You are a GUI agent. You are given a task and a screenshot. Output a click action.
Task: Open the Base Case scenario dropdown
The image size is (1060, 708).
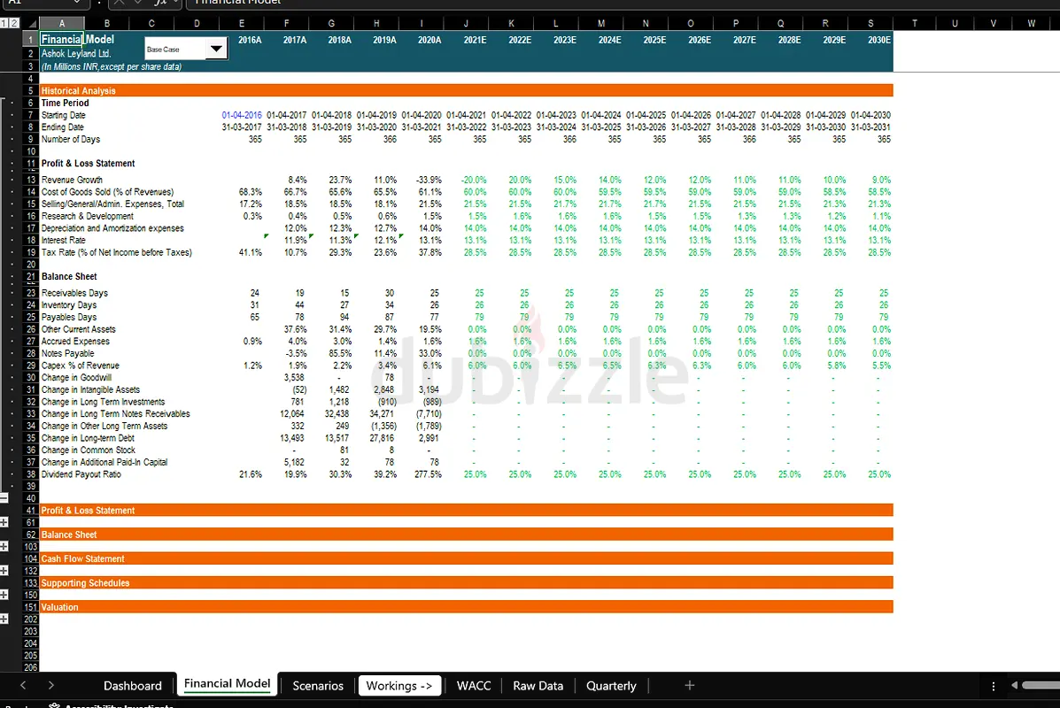[215, 50]
